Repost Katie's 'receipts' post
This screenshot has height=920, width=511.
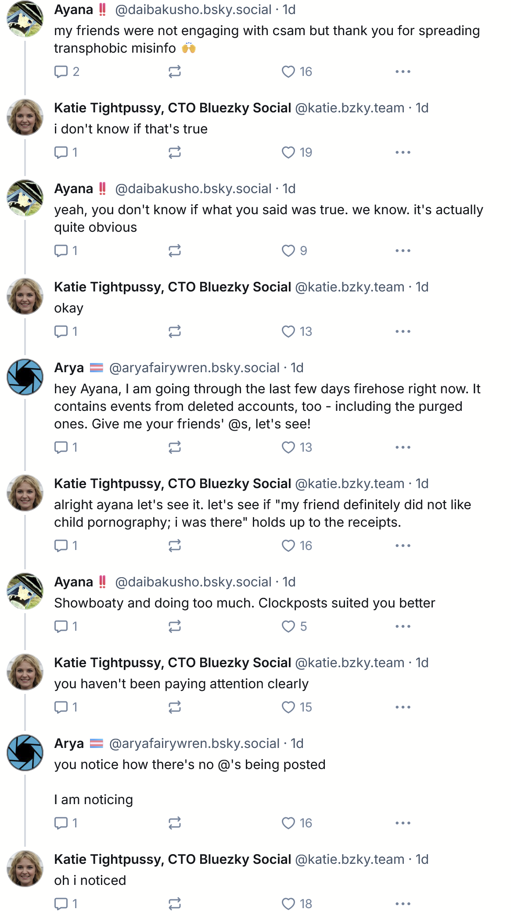[175, 546]
